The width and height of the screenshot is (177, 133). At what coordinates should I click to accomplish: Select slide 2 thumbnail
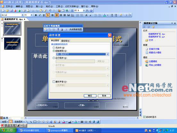pyautogui.click(x=12, y=44)
